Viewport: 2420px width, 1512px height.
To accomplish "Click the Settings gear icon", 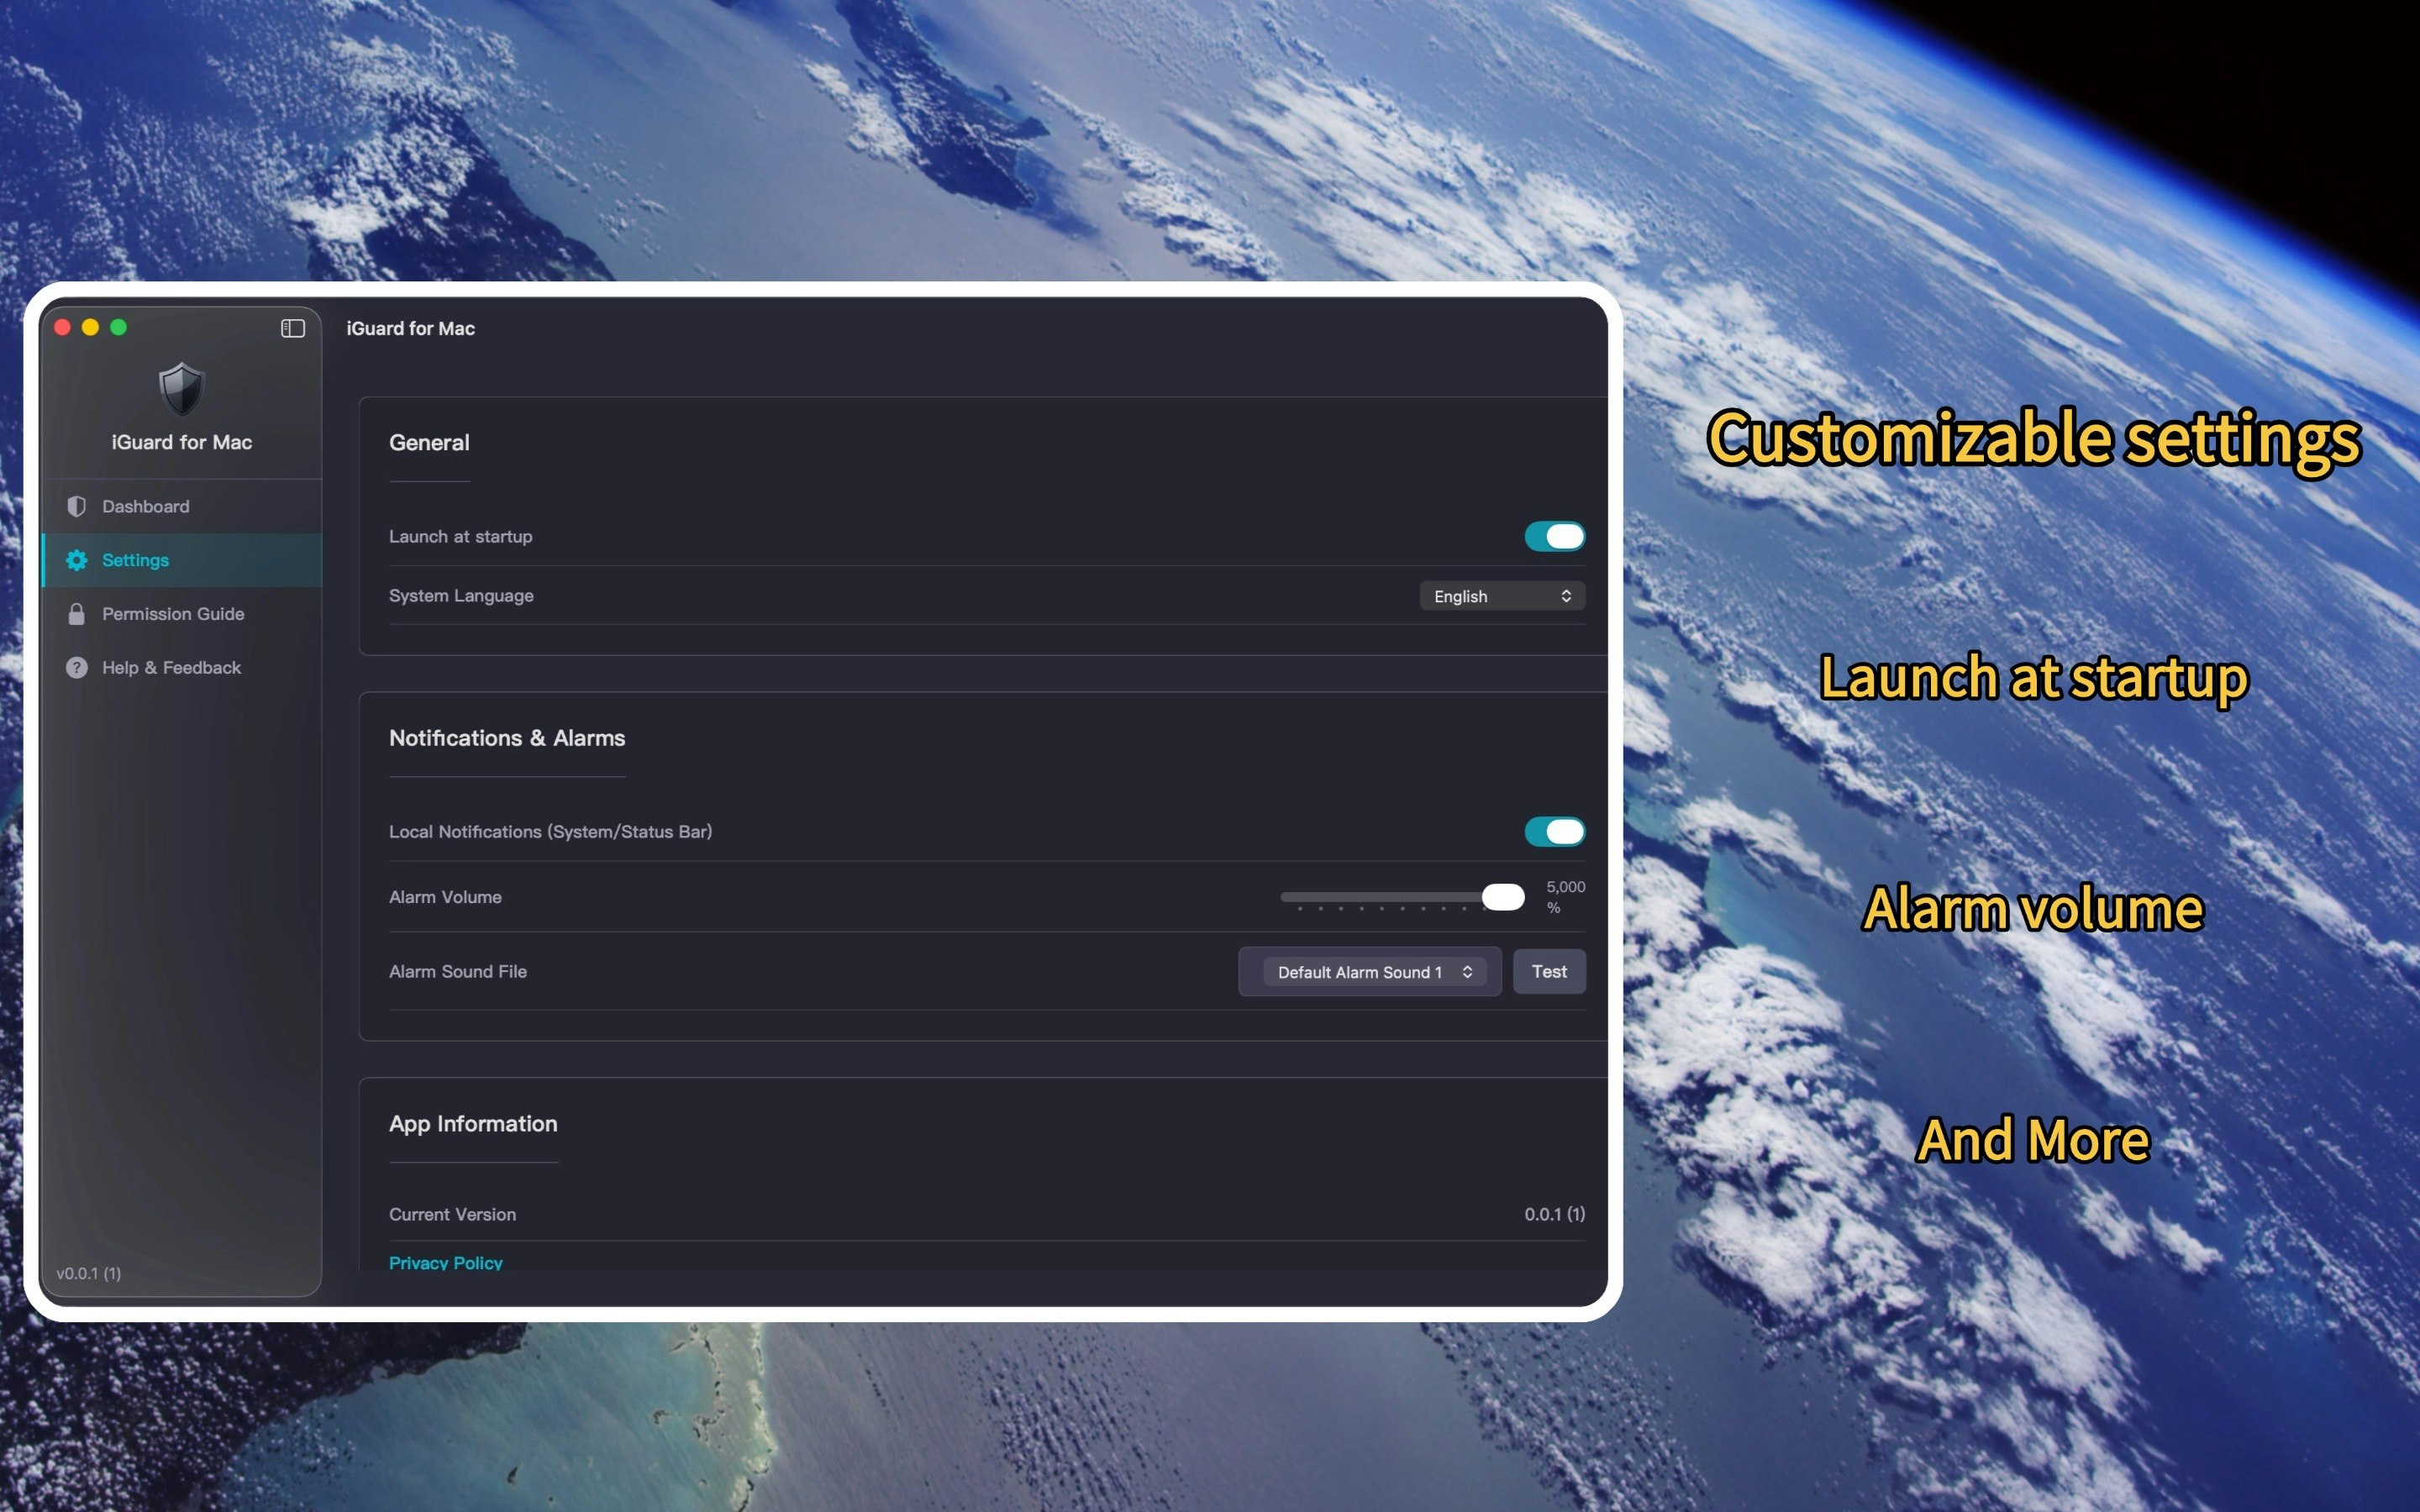I will 76,560.
